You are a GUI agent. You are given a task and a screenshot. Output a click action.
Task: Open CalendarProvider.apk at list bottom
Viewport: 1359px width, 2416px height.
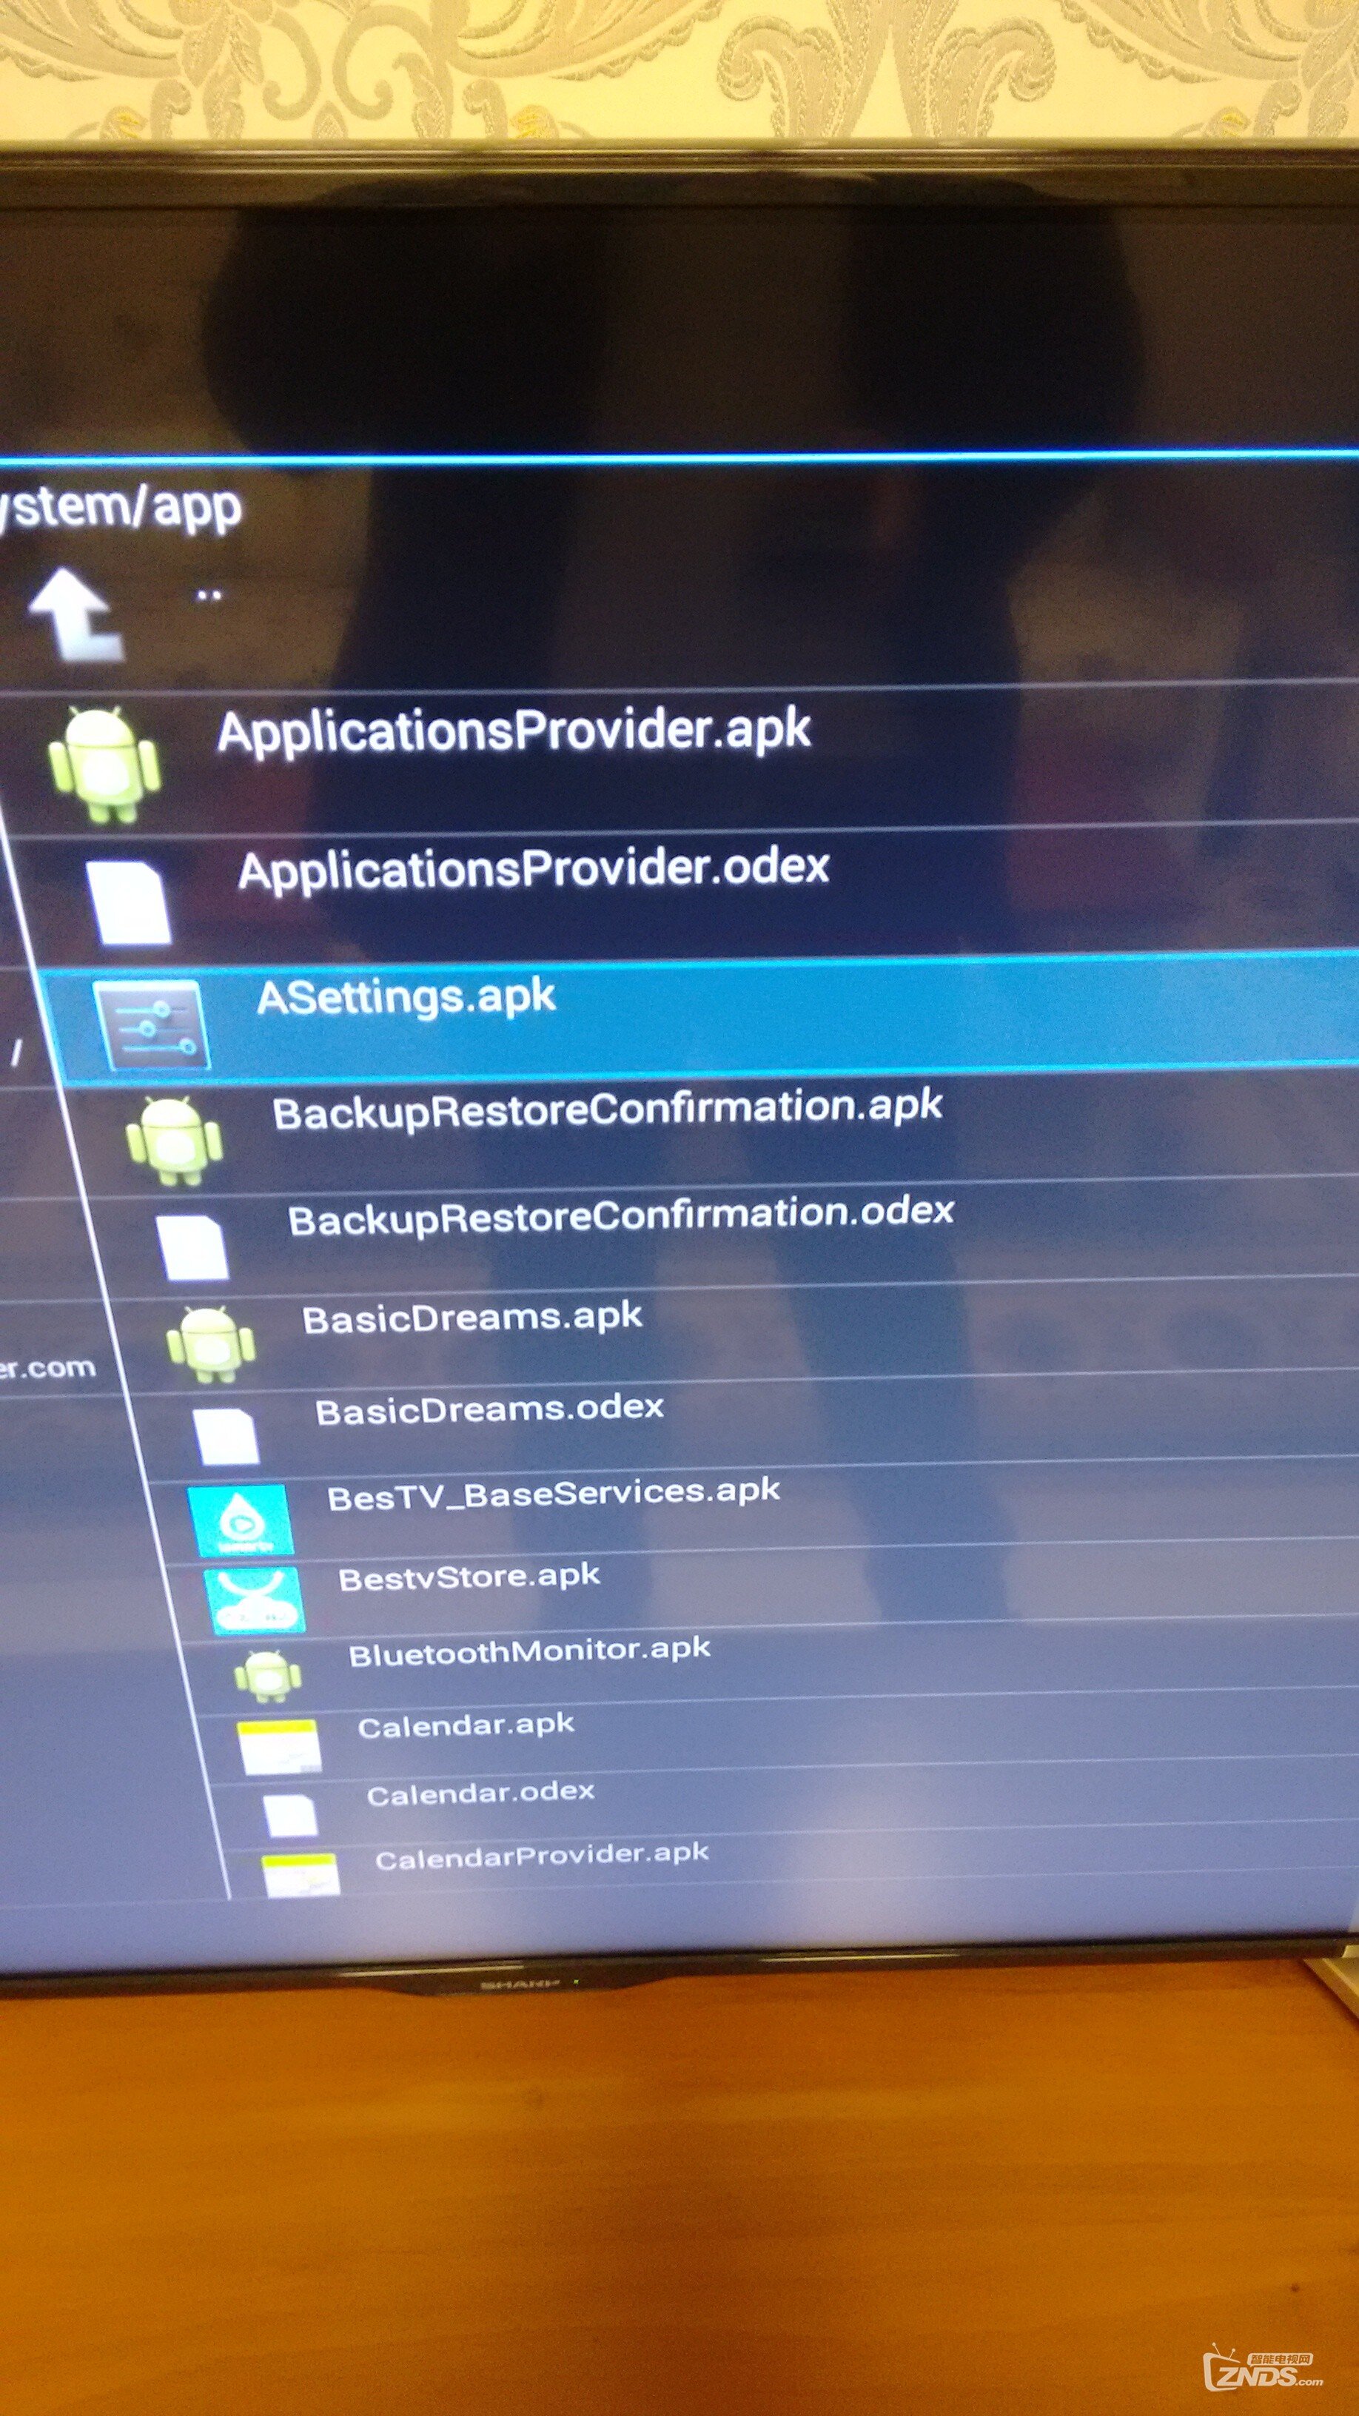tap(541, 1856)
